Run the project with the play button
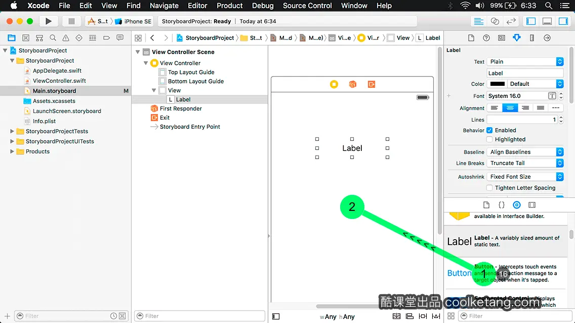The width and height of the screenshot is (575, 323). coord(49,21)
